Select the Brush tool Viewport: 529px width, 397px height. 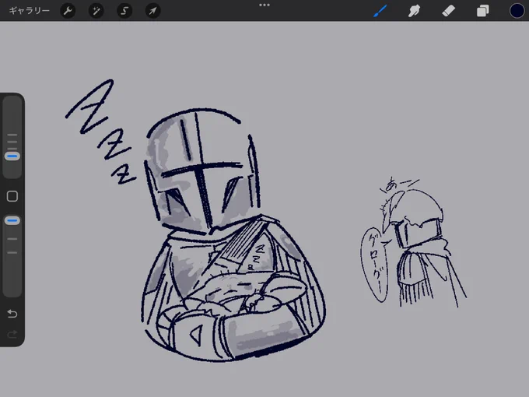tap(380, 11)
